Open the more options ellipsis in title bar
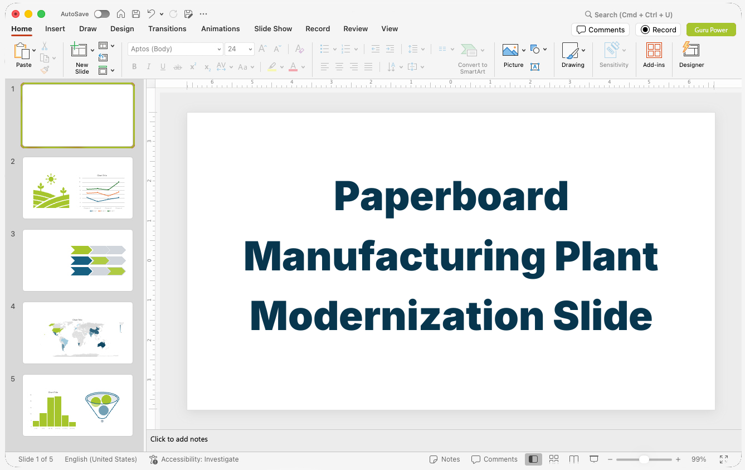 click(203, 14)
